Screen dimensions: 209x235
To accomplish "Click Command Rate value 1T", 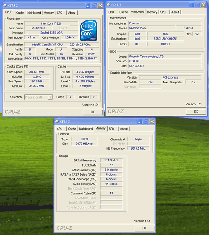I will [x=111, y=193].
